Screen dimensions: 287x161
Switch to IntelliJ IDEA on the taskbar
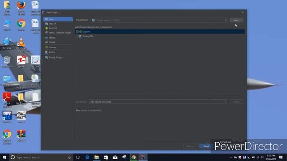click(143, 157)
